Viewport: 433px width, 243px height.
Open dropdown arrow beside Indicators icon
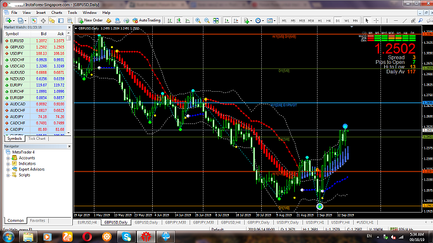pyautogui.click(x=251, y=21)
